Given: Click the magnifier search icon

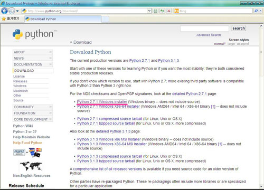Looking at the screenshot, I should pyautogui.click(x=256, y=11).
